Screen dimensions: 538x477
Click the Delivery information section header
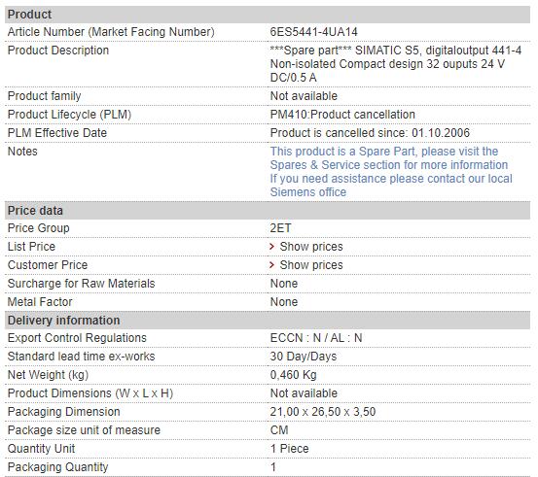268,321
